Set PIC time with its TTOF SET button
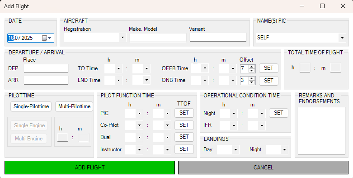Image resolution: width=353 pixels, height=178 pixels. pos(184,113)
